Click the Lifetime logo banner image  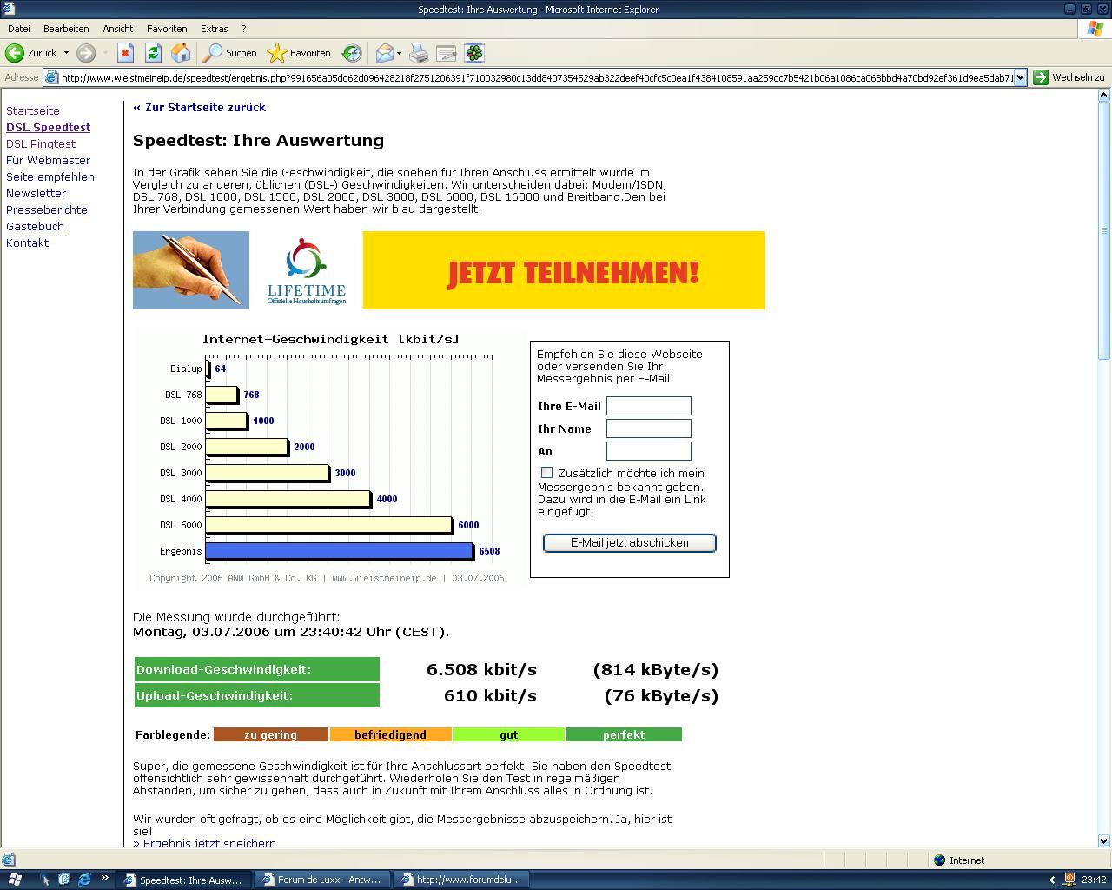tap(306, 270)
